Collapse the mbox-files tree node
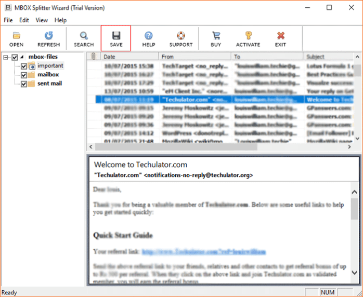Viewport: 363px width, 297px height. point(6,57)
